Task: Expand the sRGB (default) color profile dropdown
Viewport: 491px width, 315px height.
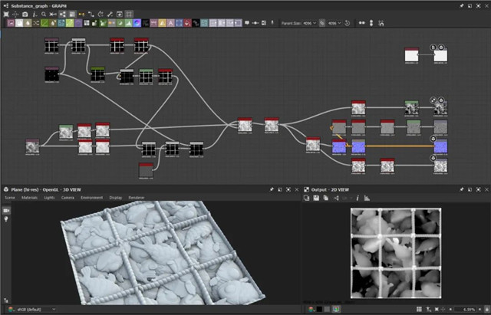Action: click(35, 309)
